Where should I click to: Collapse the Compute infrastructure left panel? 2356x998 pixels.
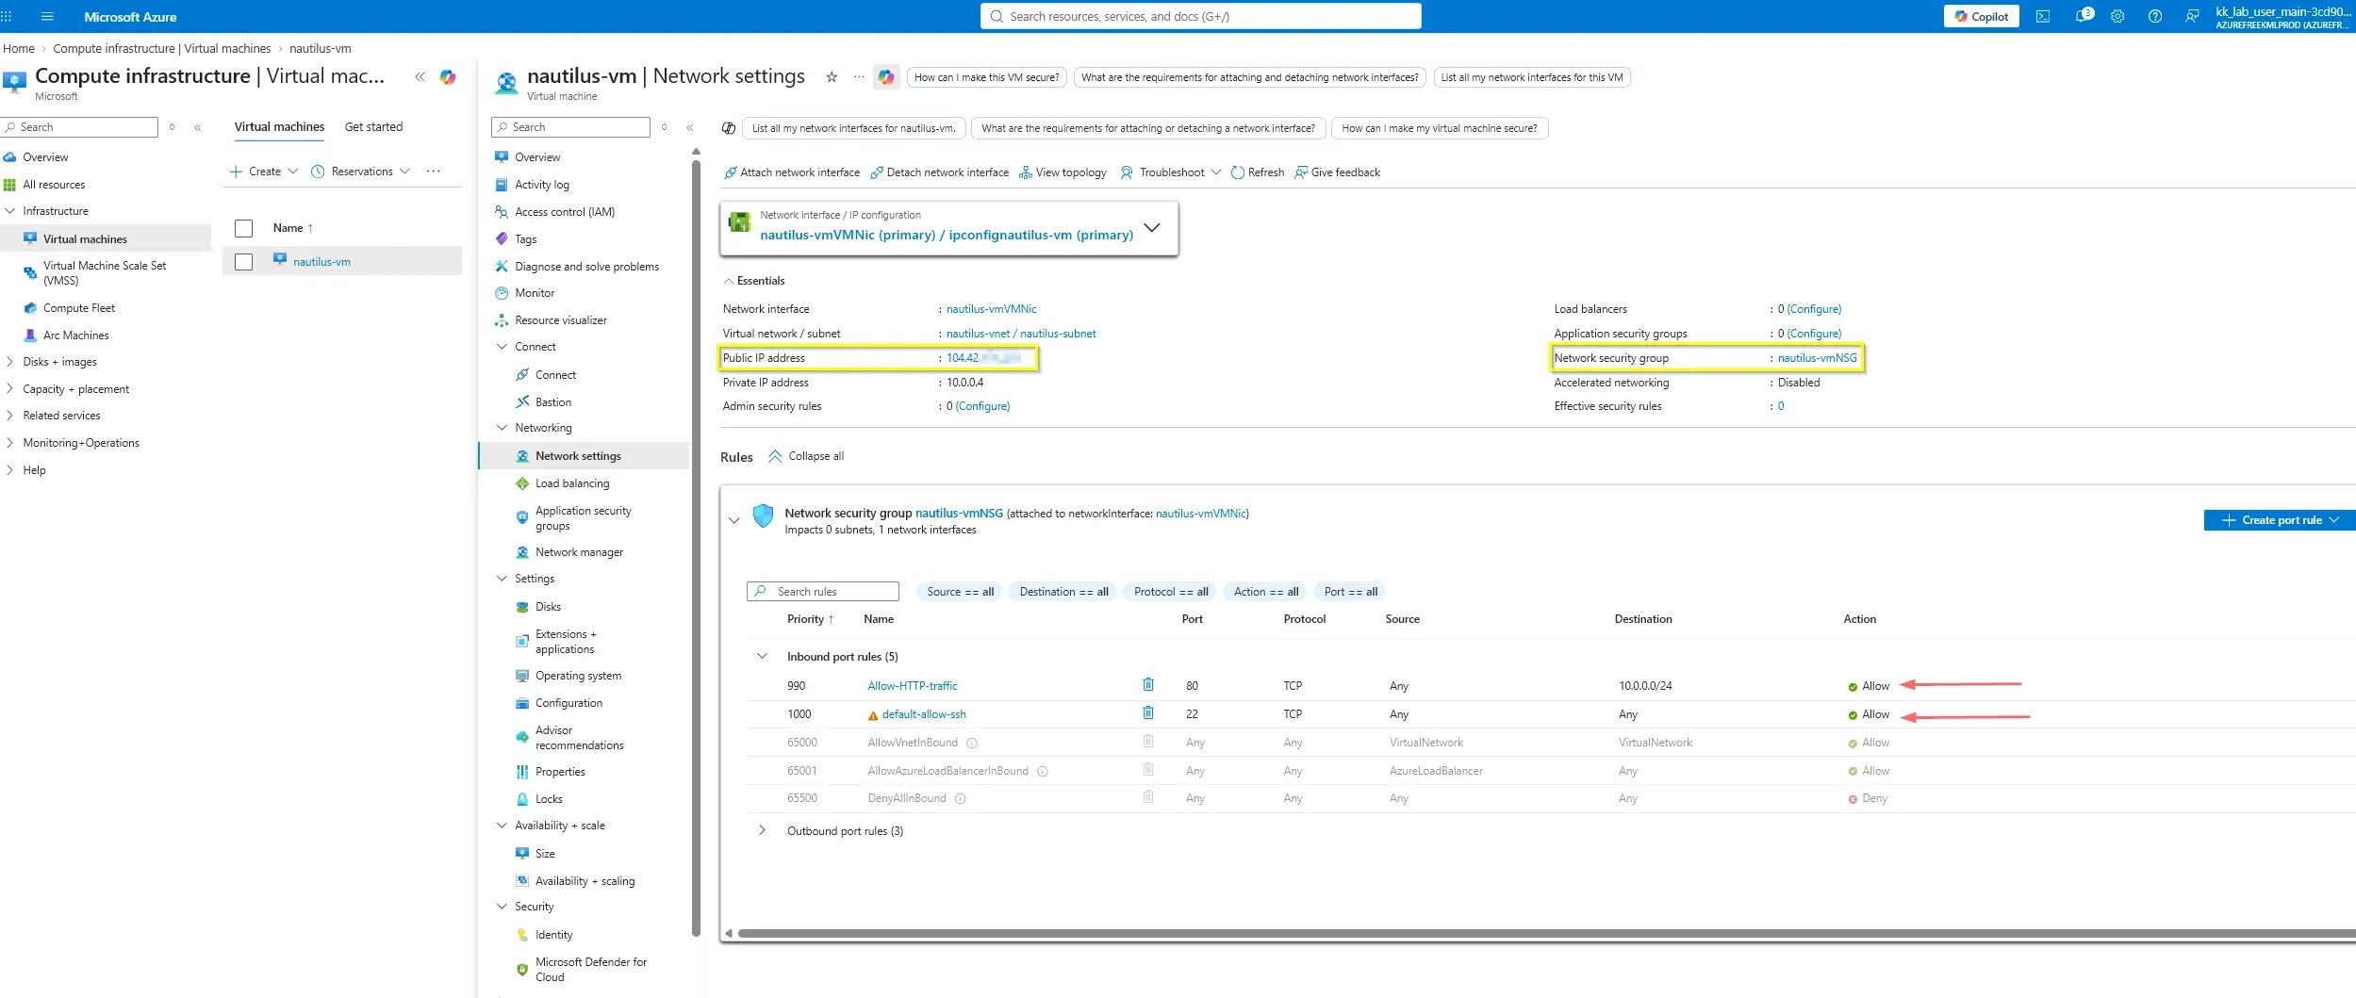coord(420,77)
